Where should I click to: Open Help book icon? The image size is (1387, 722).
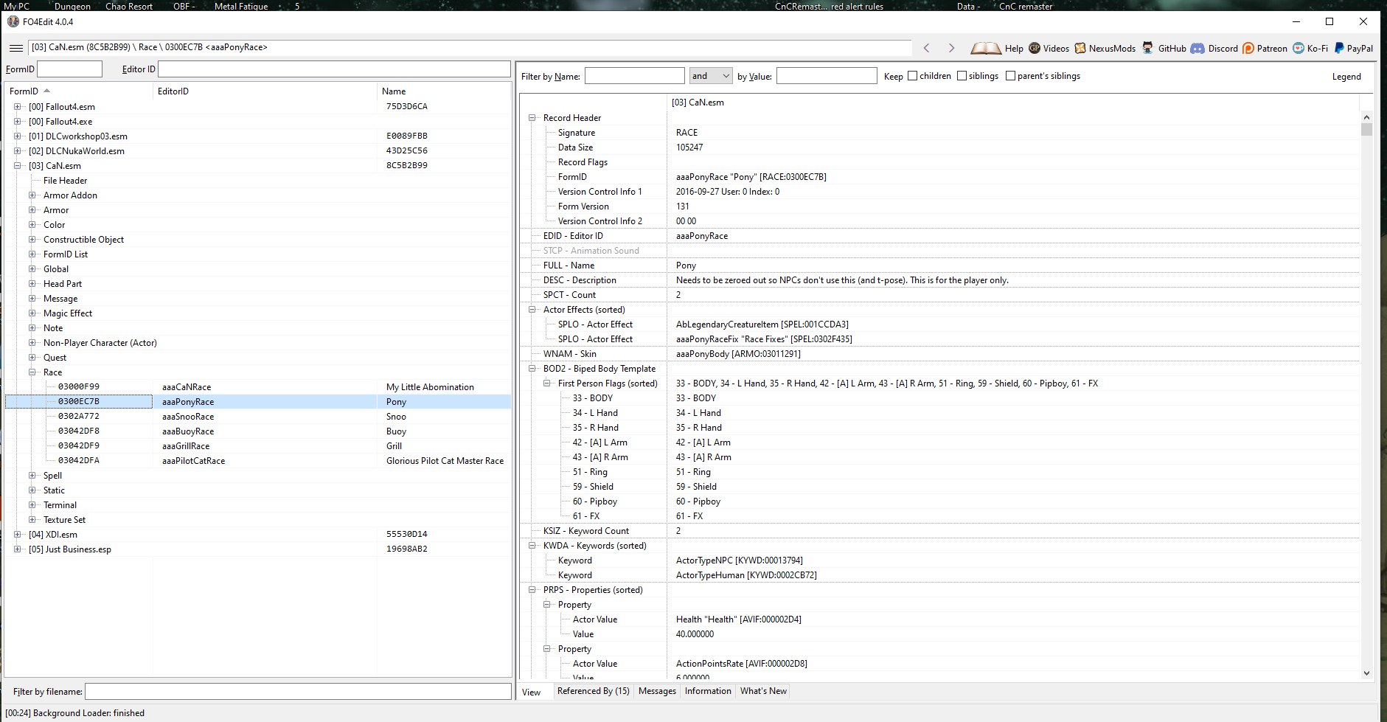tap(986, 48)
